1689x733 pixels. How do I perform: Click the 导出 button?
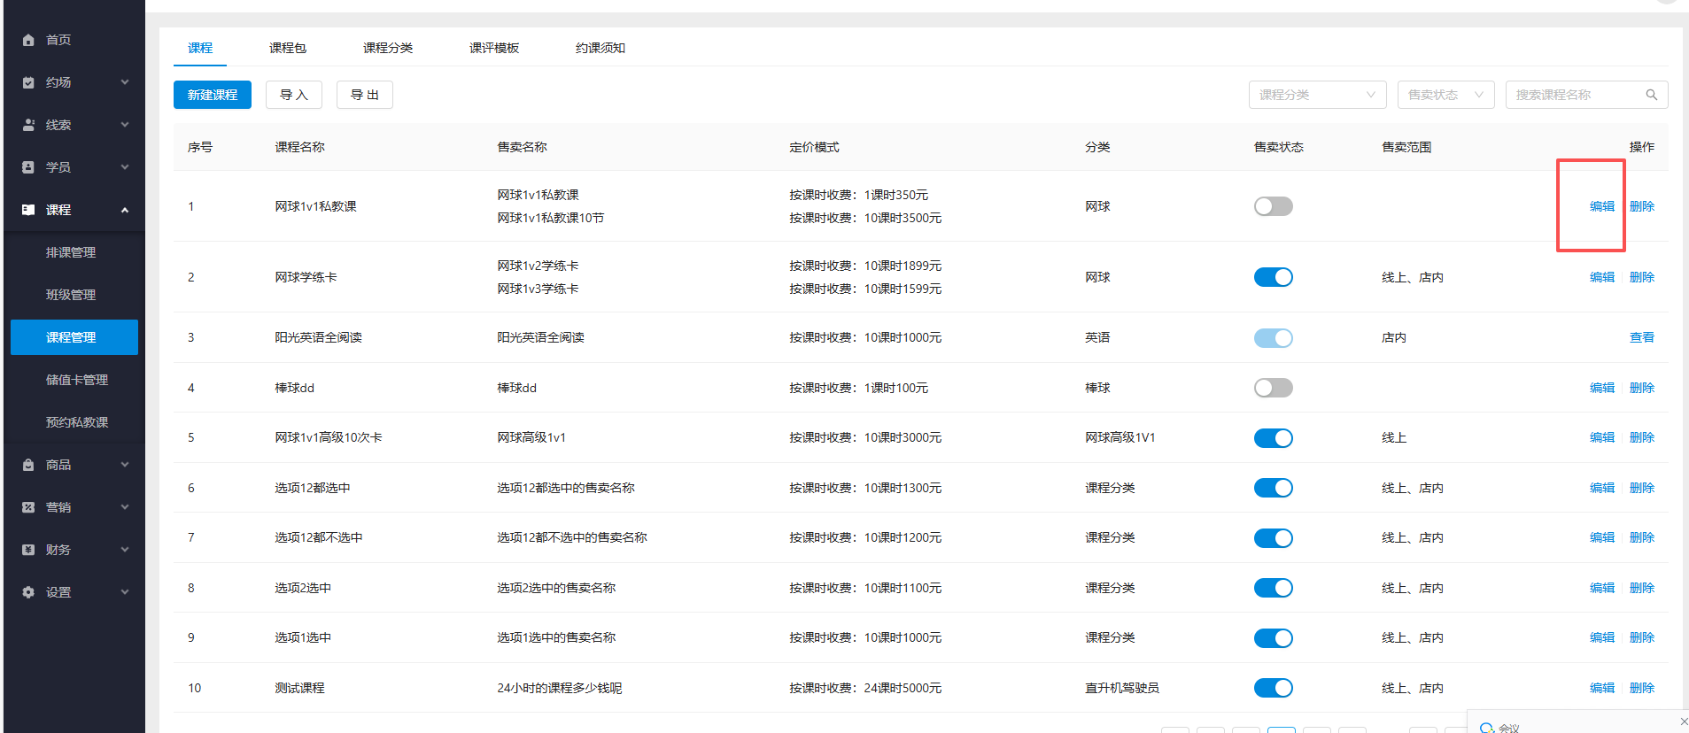coord(365,95)
